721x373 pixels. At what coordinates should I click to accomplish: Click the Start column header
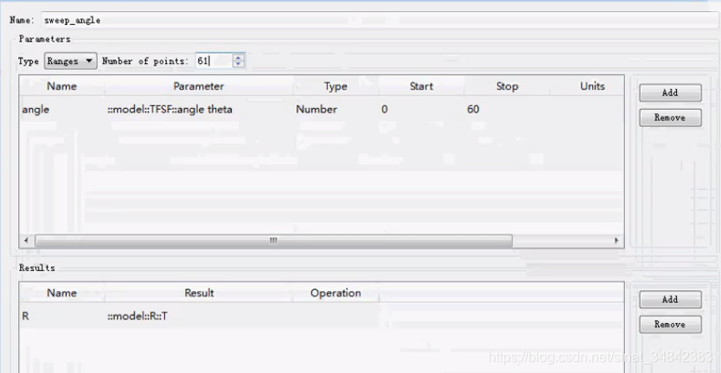(421, 86)
